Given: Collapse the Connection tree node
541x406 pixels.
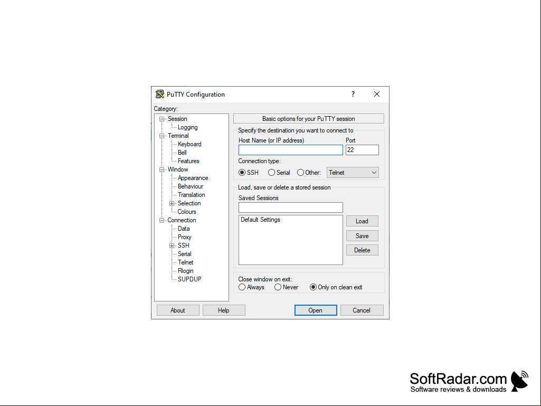Looking at the screenshot, I should [x=162, y=221].
